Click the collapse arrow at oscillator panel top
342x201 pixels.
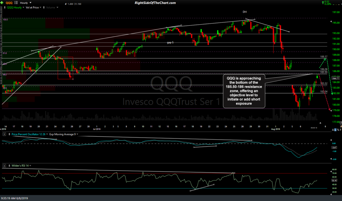pyautogui.click(x=331, y=140)
